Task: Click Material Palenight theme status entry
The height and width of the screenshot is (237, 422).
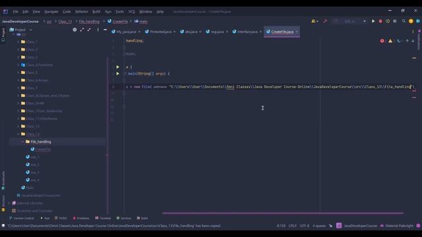Action: [x=397, y=226]
